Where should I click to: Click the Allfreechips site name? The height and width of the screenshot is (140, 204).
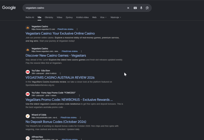(x=37, y=137)
